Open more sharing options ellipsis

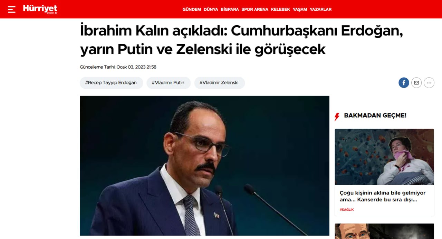pos(429,83)
